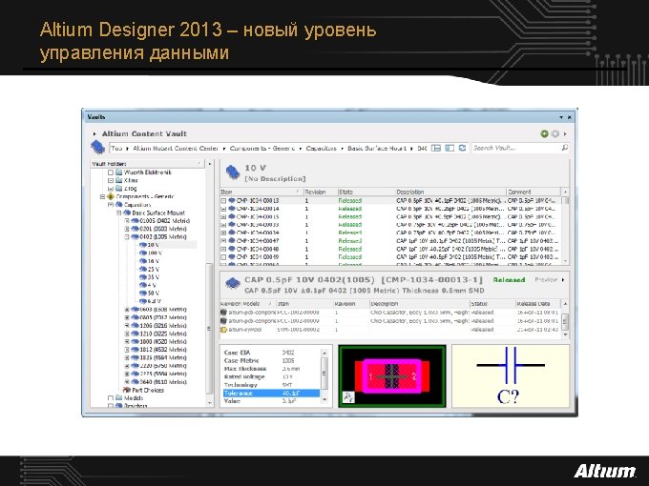The width and height of the screenshot is (649, 486).
Task: Click the altium-symbol model icon
Action: click(x=224, y=330)
